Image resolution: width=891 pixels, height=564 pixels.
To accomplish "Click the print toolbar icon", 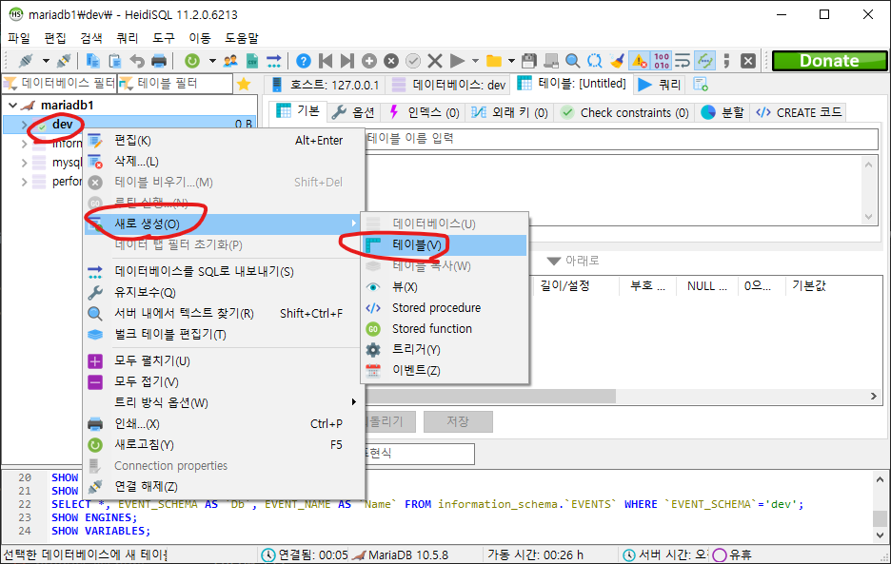I will pyautogui.click(x=159, y=60).
